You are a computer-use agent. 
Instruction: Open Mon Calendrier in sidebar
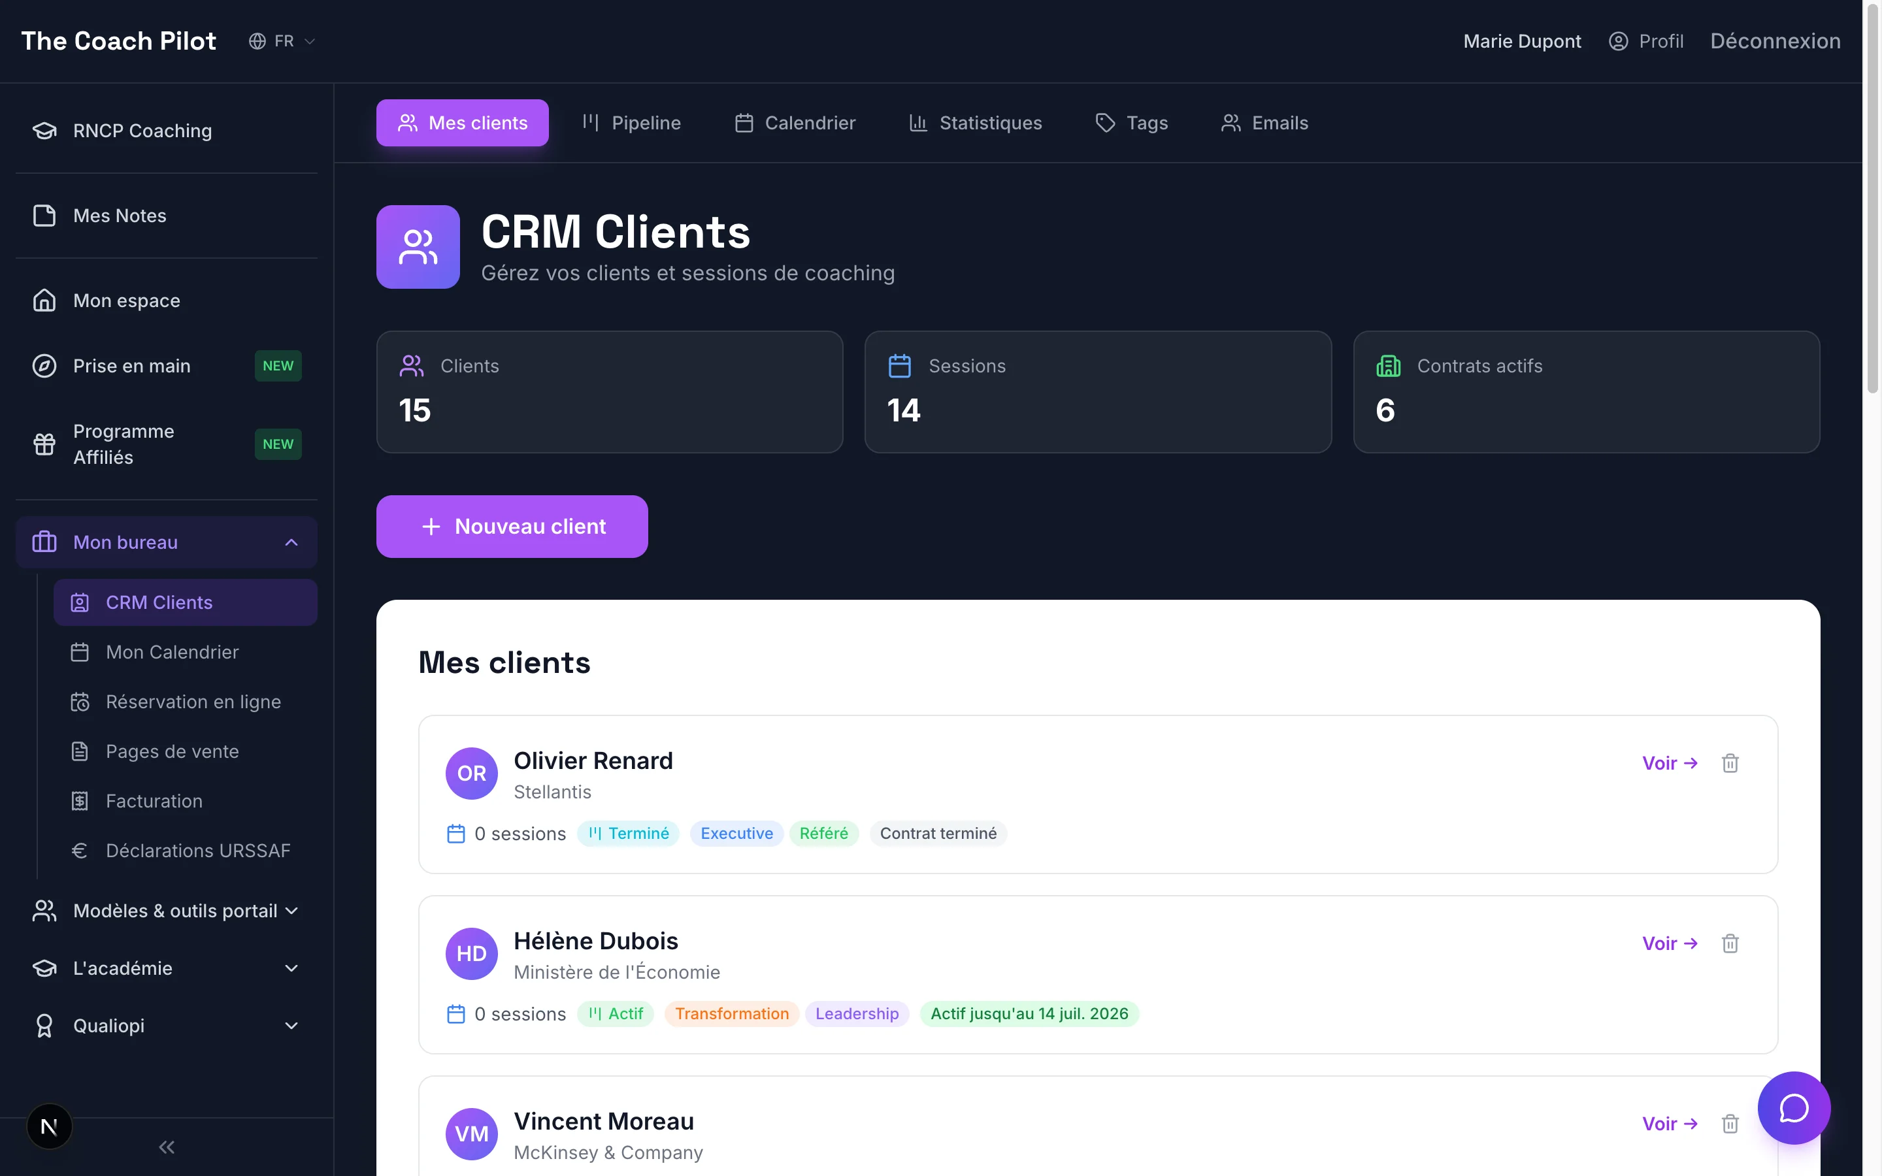click(185, 653)
